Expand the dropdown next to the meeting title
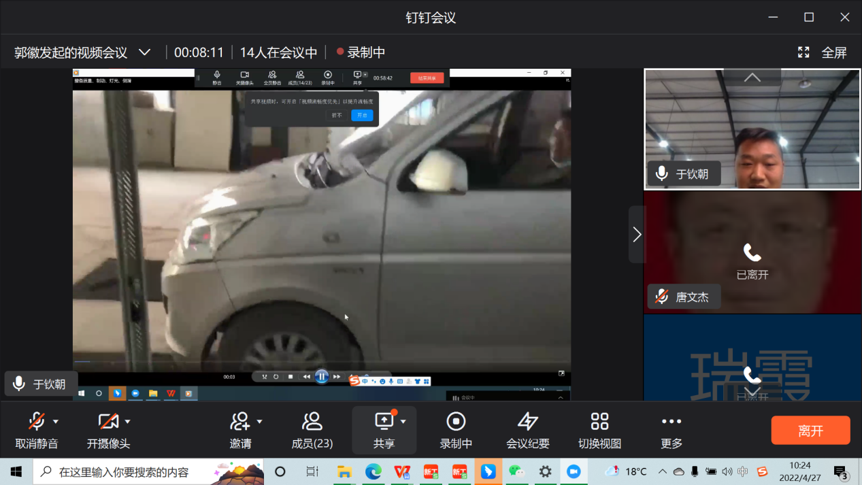Image resolution: width=862 pixels, height=485 pixels. tap(144, 52)
